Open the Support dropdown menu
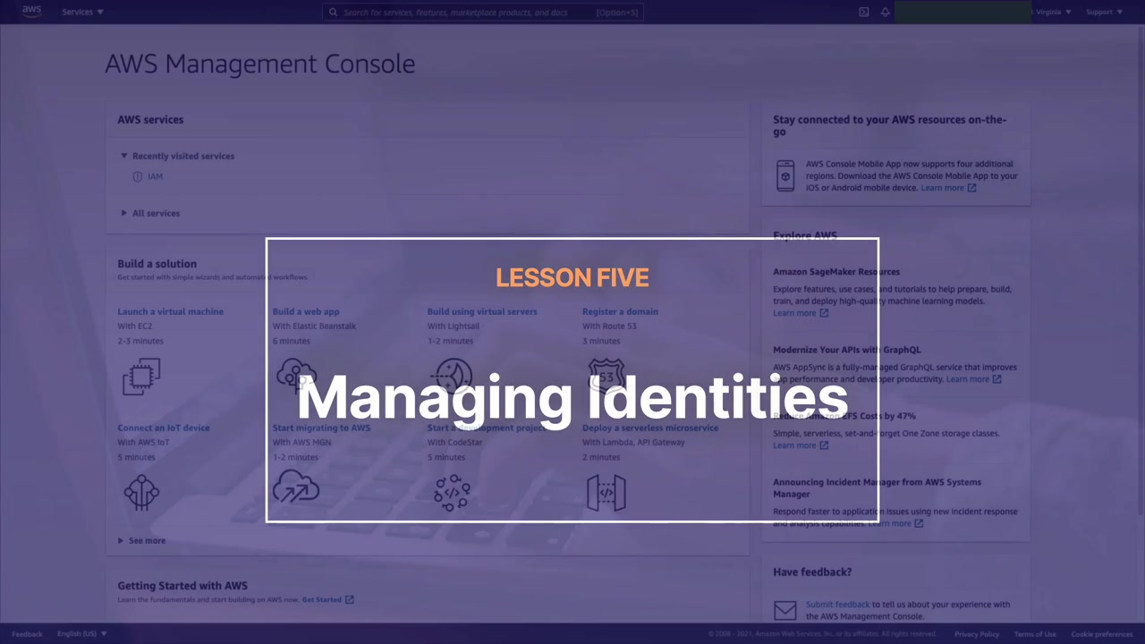 (1104, 12)
